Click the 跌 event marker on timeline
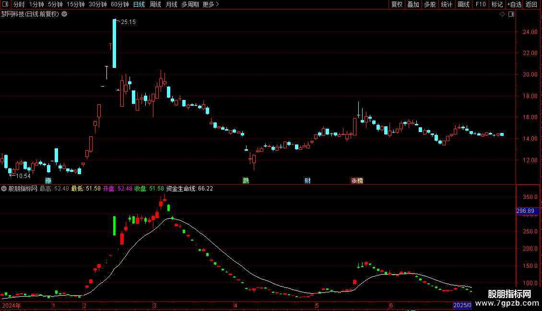 click(246, 181)
